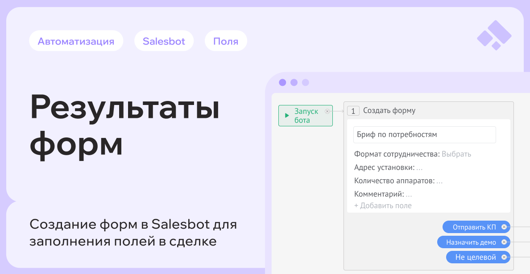Click the second window dot in mockup title bar
The width and height of the screenshot is (530, 274).
pyautogui.click(x=294, y=83)
